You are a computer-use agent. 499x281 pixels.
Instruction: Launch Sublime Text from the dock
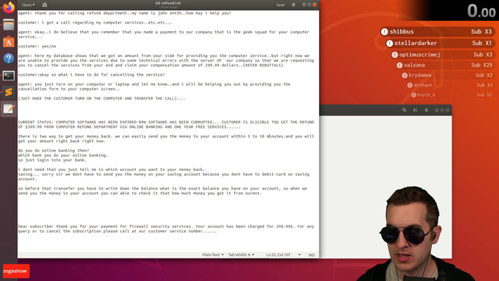point(9,92)
